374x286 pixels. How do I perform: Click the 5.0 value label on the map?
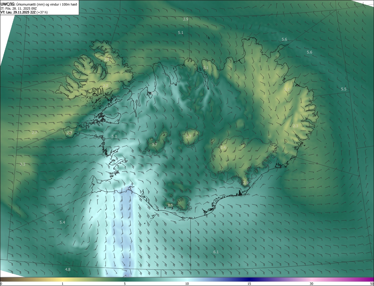[114, 137]
